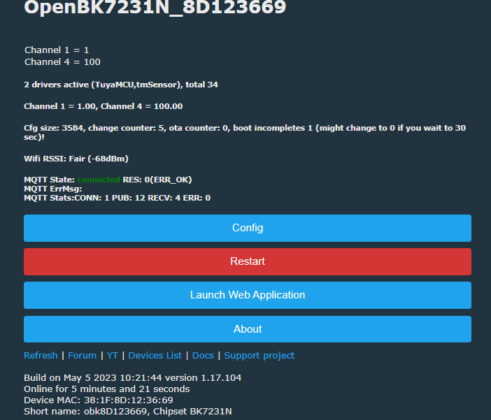Click the 'Wifi RSSI: Fair (-68dBm)' text
The height and width of the screenshot is (420, 491).
(x=76, y=159)
